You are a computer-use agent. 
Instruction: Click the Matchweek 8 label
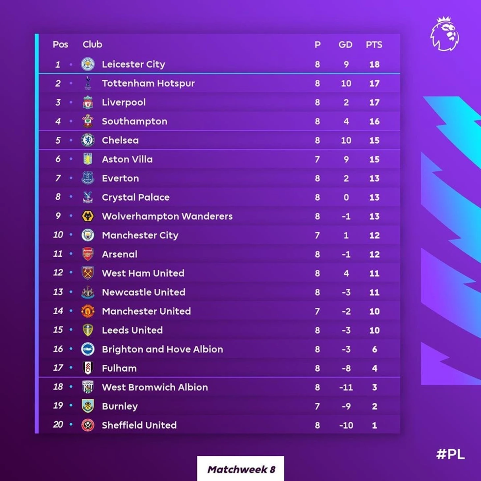point(241,469)
